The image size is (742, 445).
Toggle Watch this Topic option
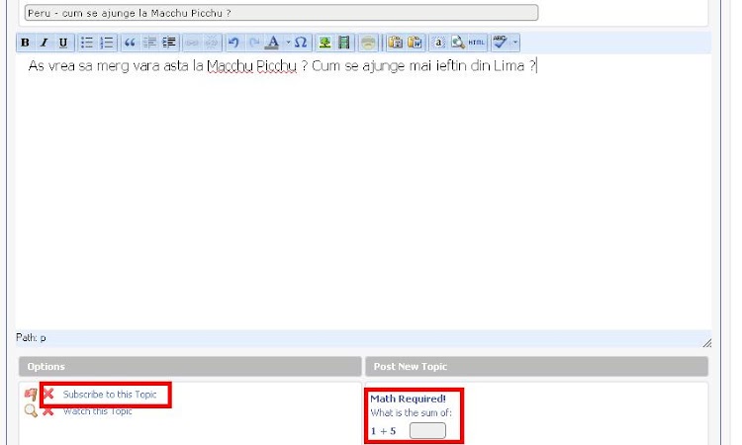[98, 411]
